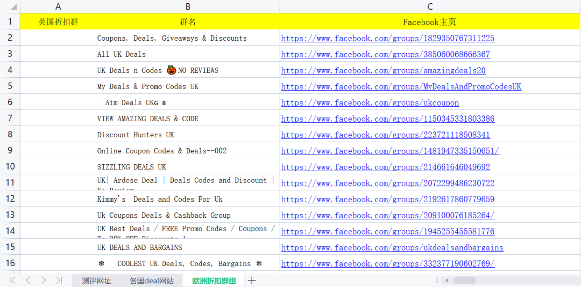581x287 pixels.
Task: Open link groups/223721118508341
Action: (x=385, y=135)
